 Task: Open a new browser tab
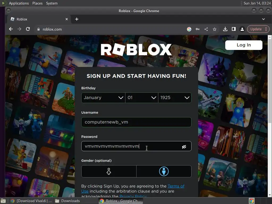tap(77, 19)
